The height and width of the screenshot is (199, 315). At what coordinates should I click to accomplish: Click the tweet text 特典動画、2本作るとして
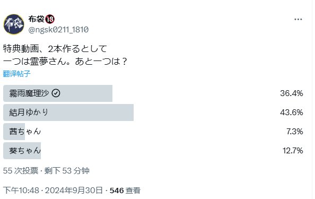coord(55,49)
